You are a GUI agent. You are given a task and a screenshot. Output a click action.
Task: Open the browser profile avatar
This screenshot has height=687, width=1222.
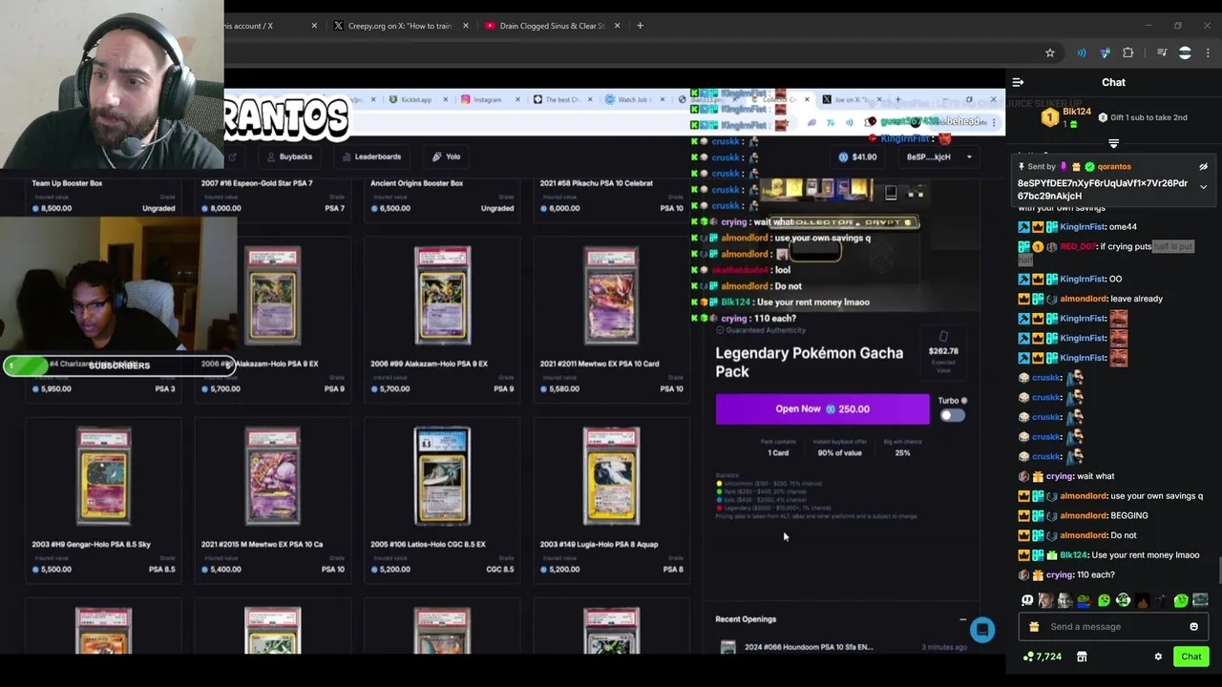(x=1185, y=53)
